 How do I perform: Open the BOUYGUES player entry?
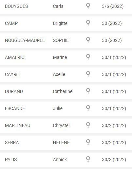pos(66,6)
